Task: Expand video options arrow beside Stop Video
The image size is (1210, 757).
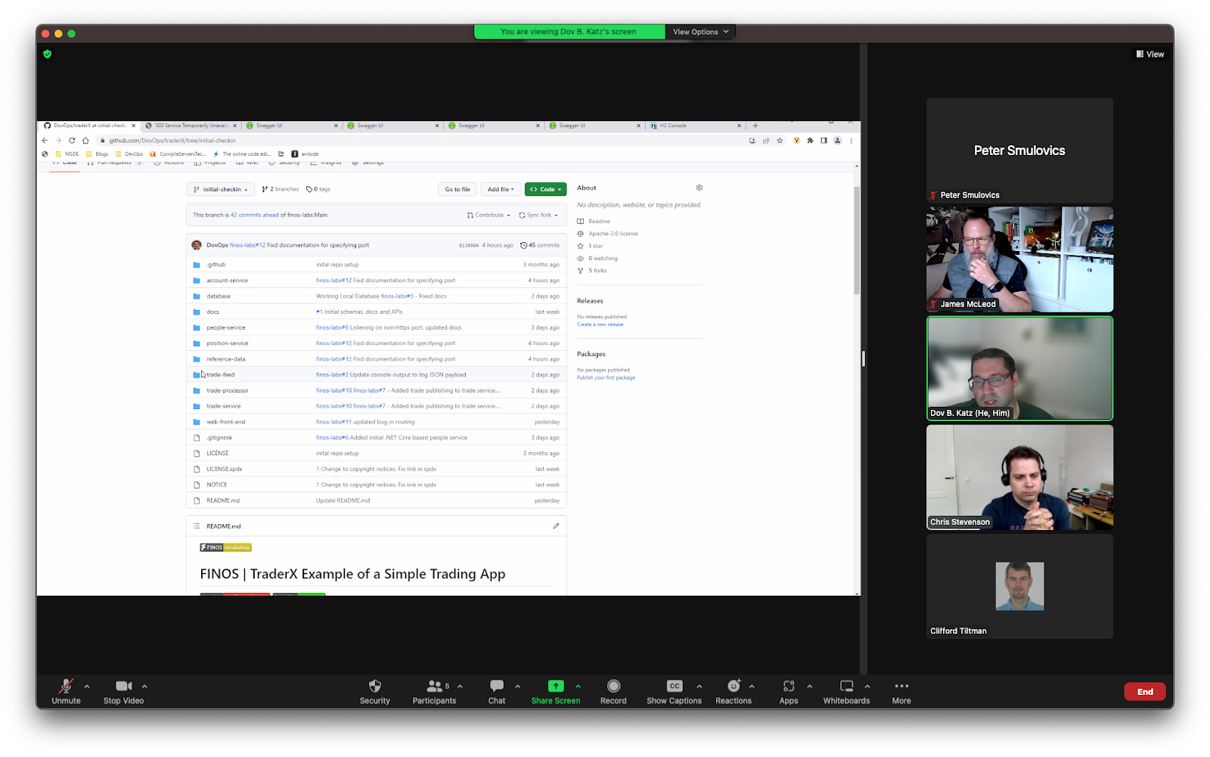Action: coord(144,687)
